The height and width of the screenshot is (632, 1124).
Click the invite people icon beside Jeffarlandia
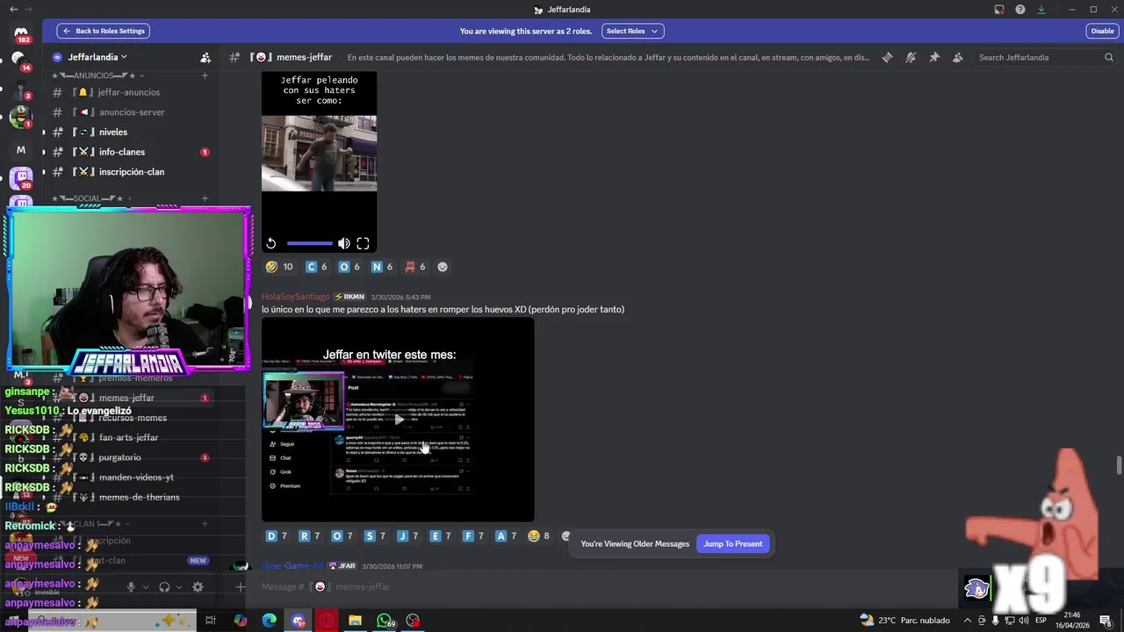coord(205,57)
